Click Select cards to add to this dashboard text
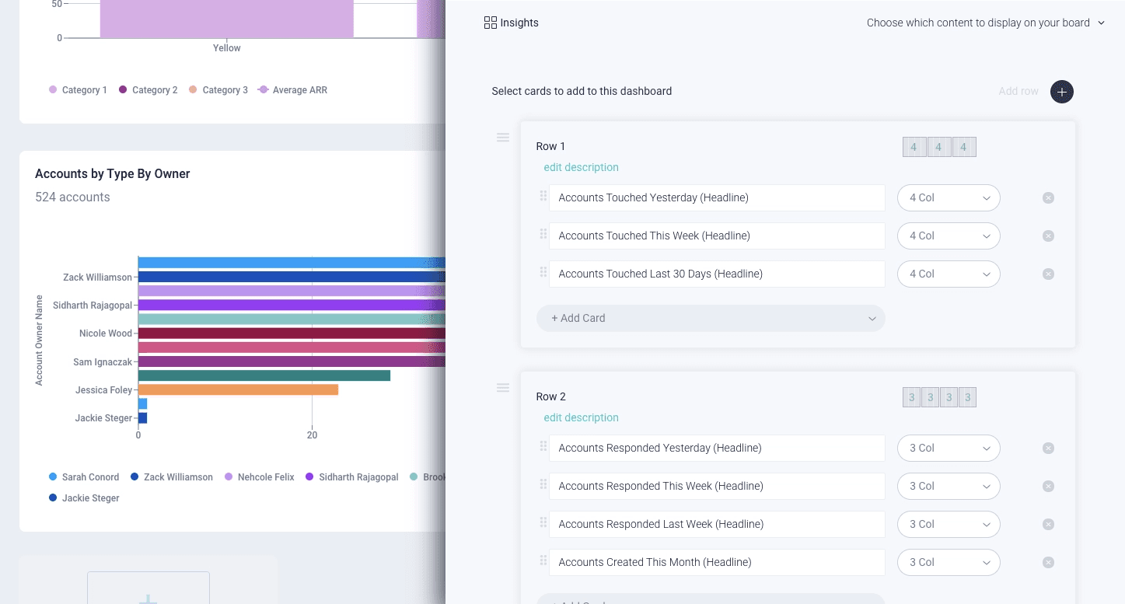 582,91
